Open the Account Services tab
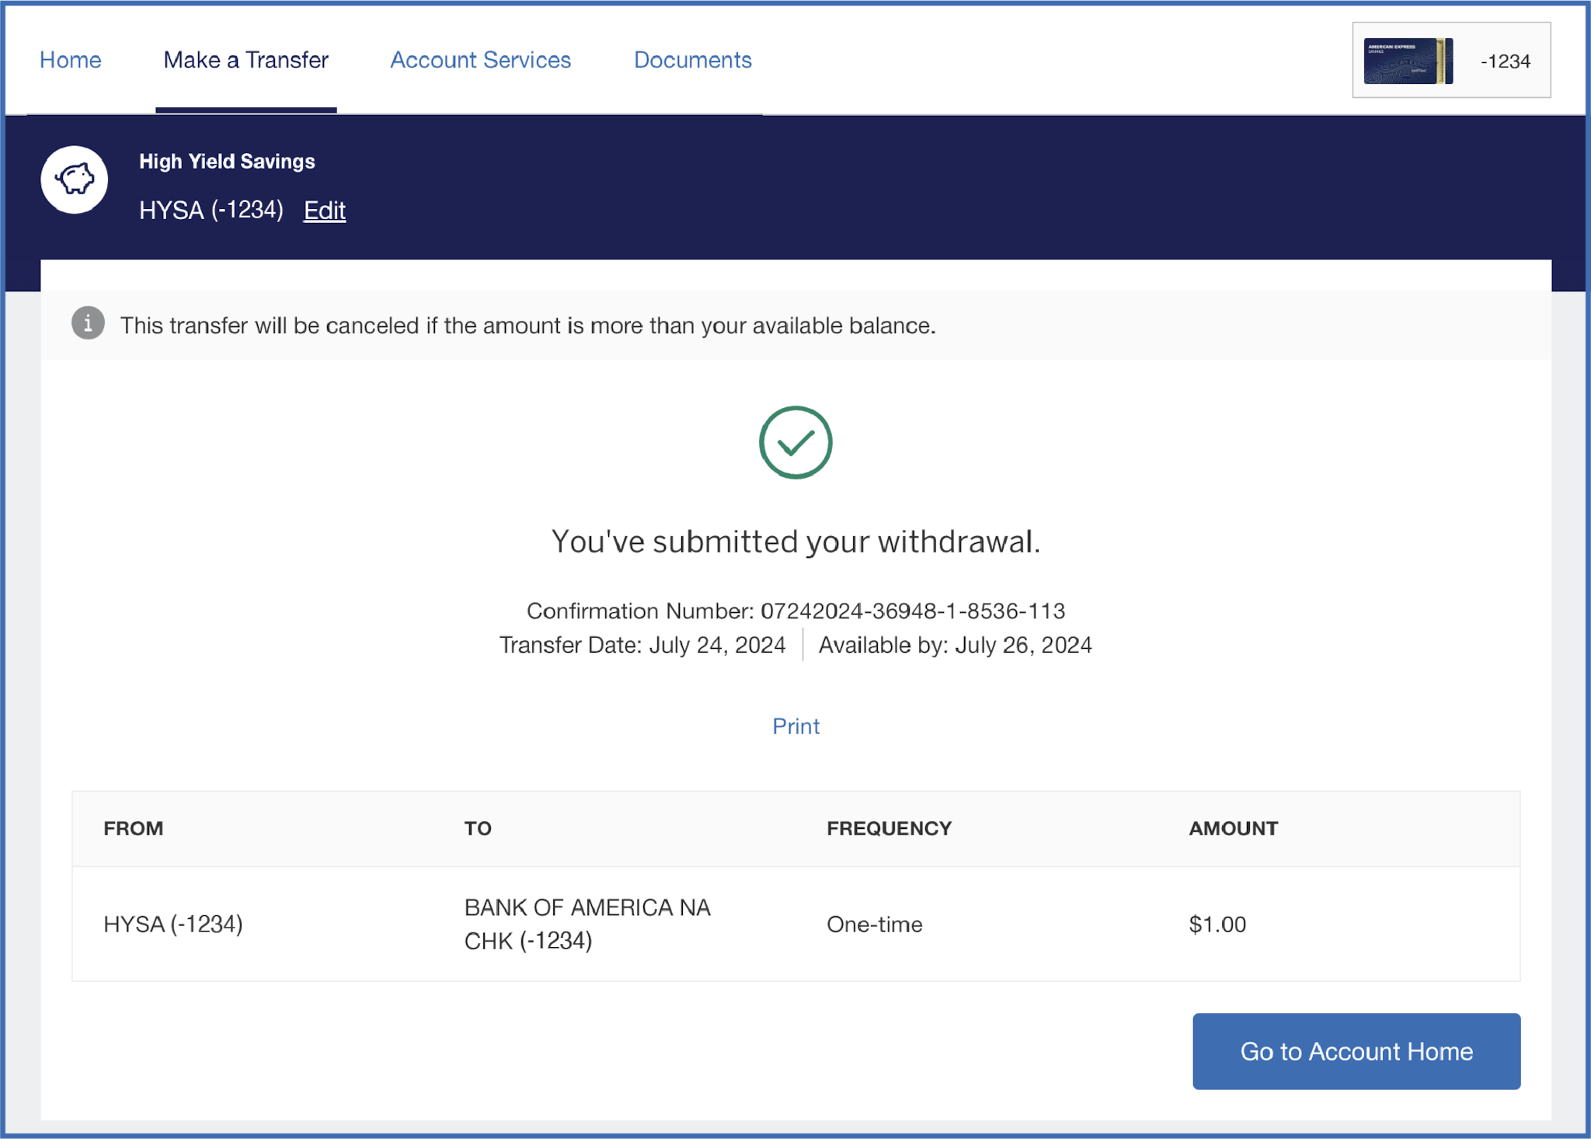The height and width of the screenshot is (1139, 1591). (x=480, y=60)
